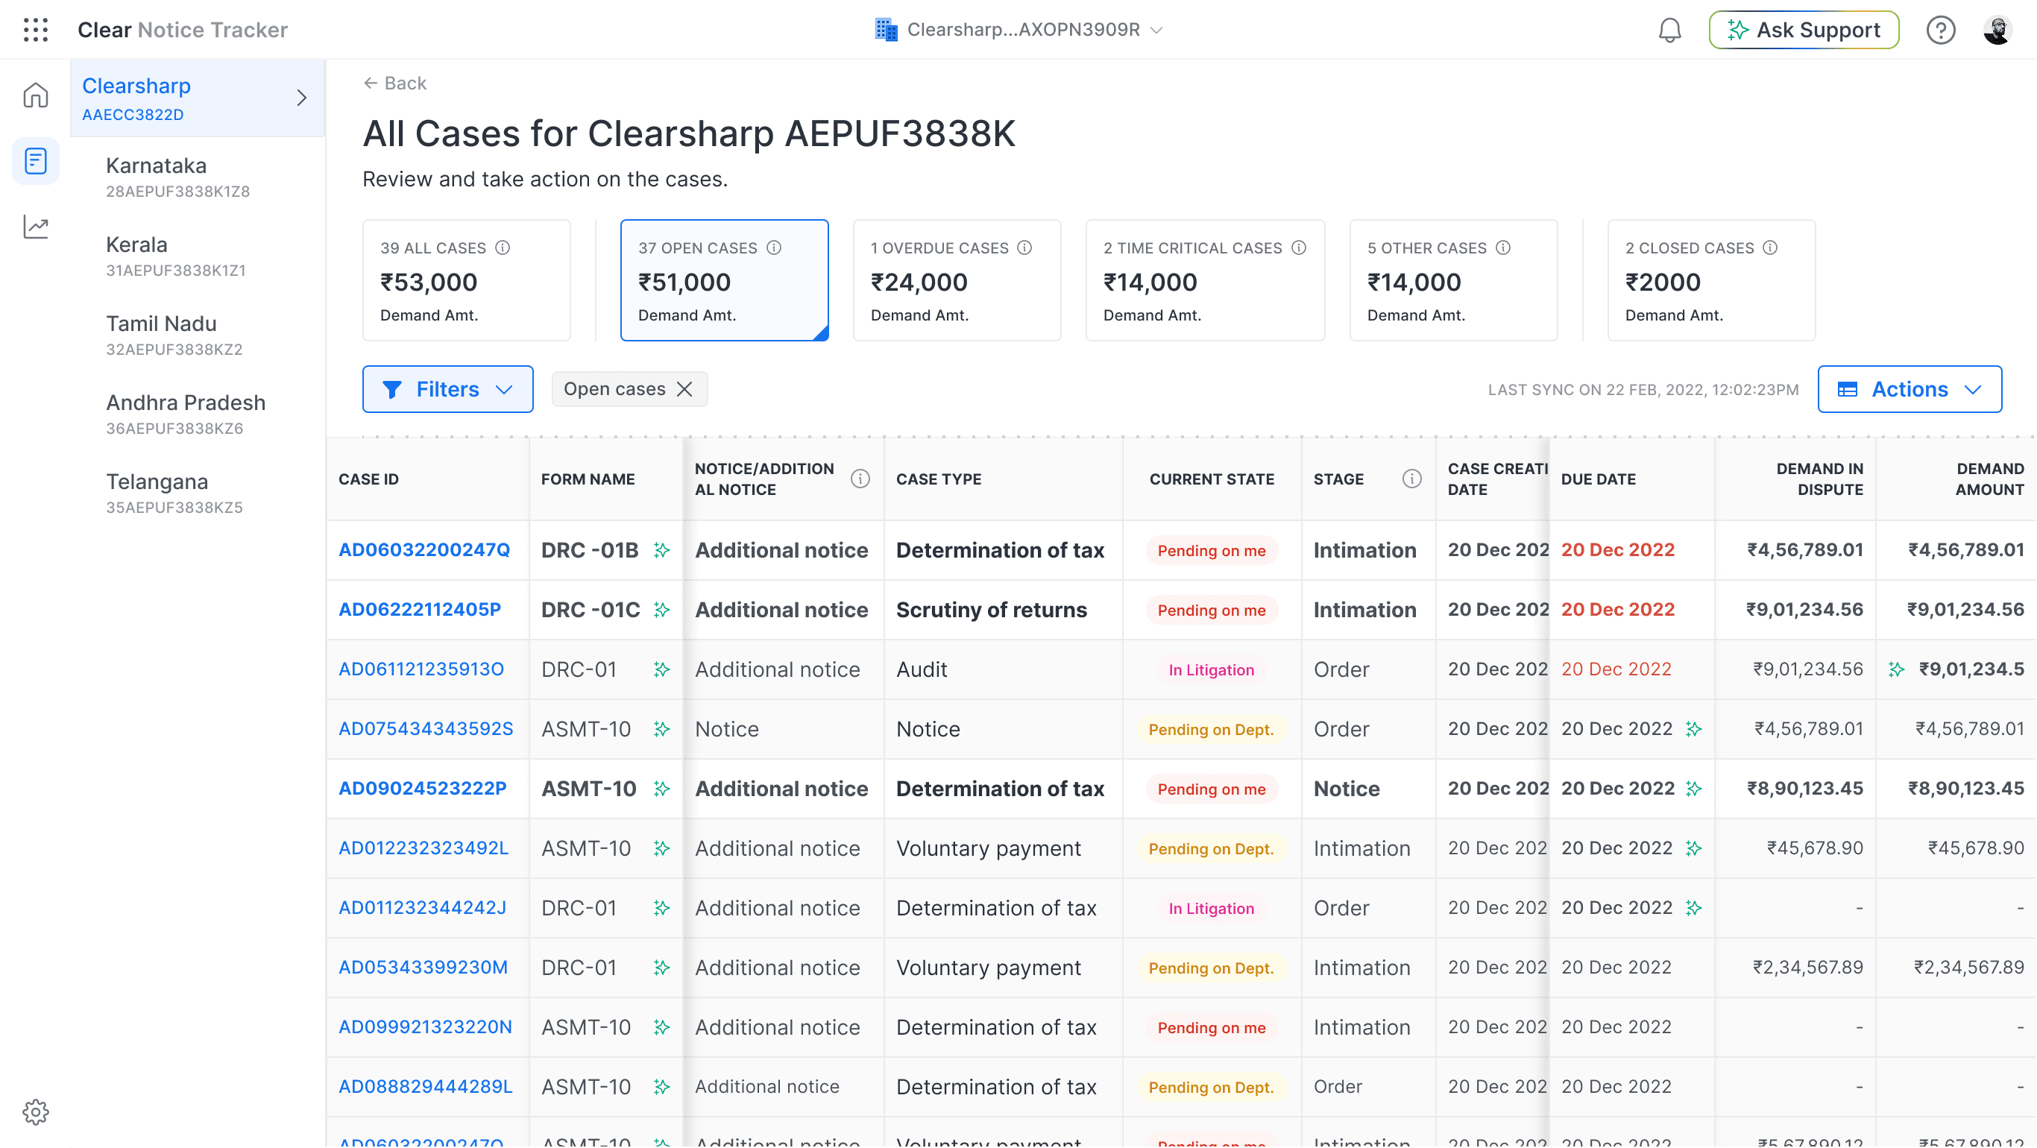Viewport: 2037px width, 1148px height.
Task: Select the 2 Closed Cases card
Action: pyautogui.click(x=1711, y=281)
